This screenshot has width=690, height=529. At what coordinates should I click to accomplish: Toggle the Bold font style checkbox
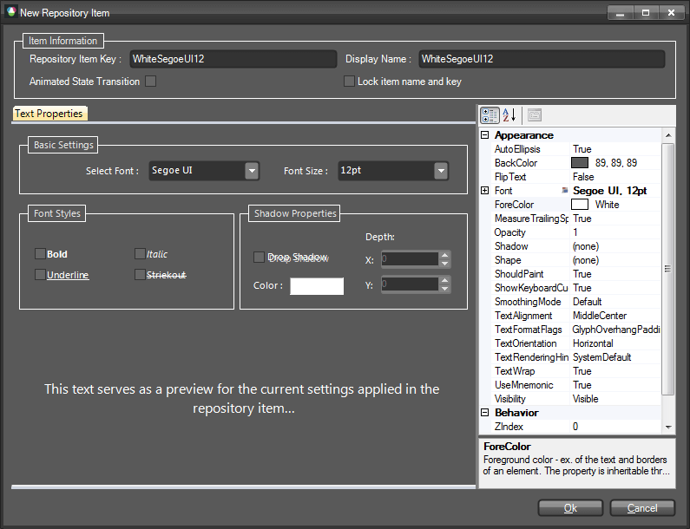click(x=40, y=254)
